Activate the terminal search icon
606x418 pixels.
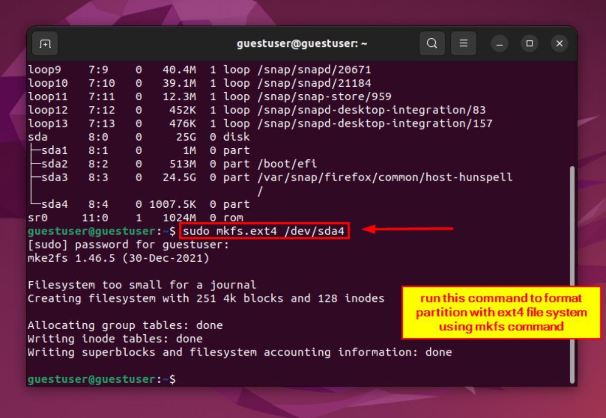pos(432,43)
